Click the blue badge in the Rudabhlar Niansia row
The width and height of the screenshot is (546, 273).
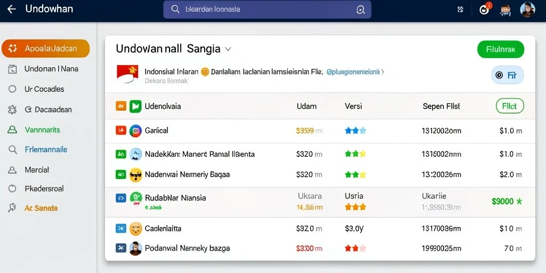(121, 198)
